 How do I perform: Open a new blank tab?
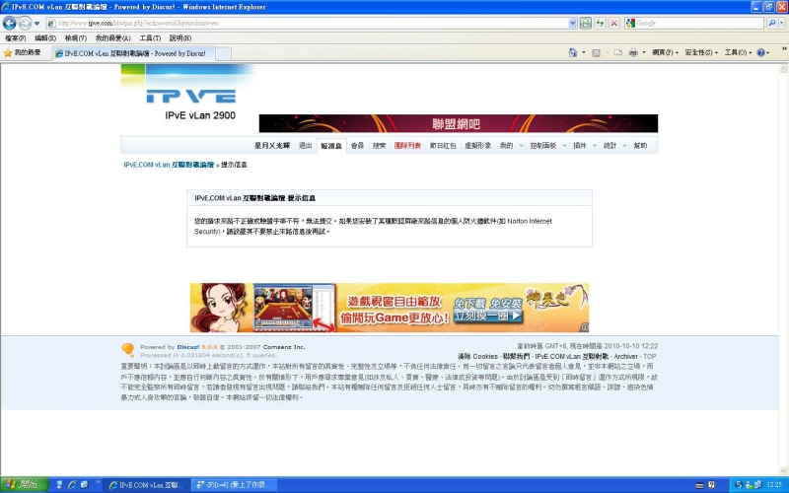pyautogui.click(x=224, y=53)
